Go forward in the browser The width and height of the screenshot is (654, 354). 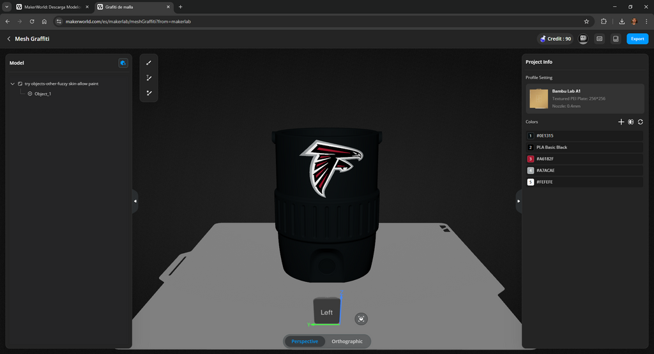tap(20, 21)
